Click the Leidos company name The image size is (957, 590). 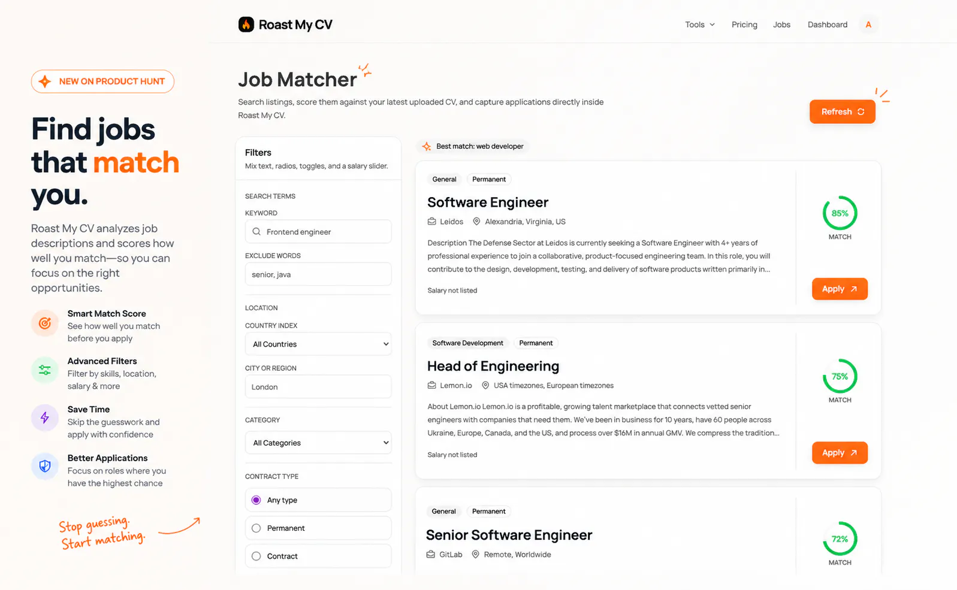tap(451, 222)
